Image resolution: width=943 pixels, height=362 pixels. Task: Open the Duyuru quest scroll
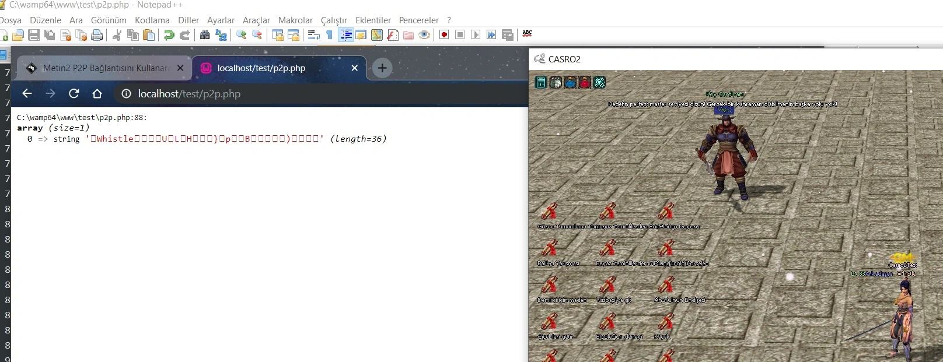coord(665,211)
